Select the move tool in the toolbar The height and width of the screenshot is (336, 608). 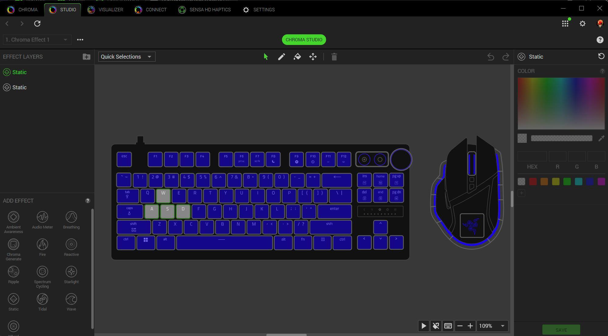click(313, 57)
